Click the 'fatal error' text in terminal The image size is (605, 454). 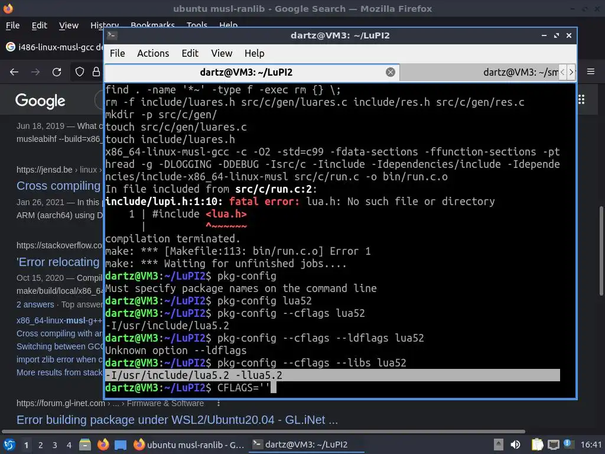point(264,202)
